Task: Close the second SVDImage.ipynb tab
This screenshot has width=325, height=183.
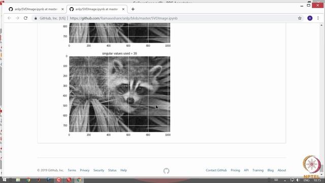Action: click(x=123, y=9)
